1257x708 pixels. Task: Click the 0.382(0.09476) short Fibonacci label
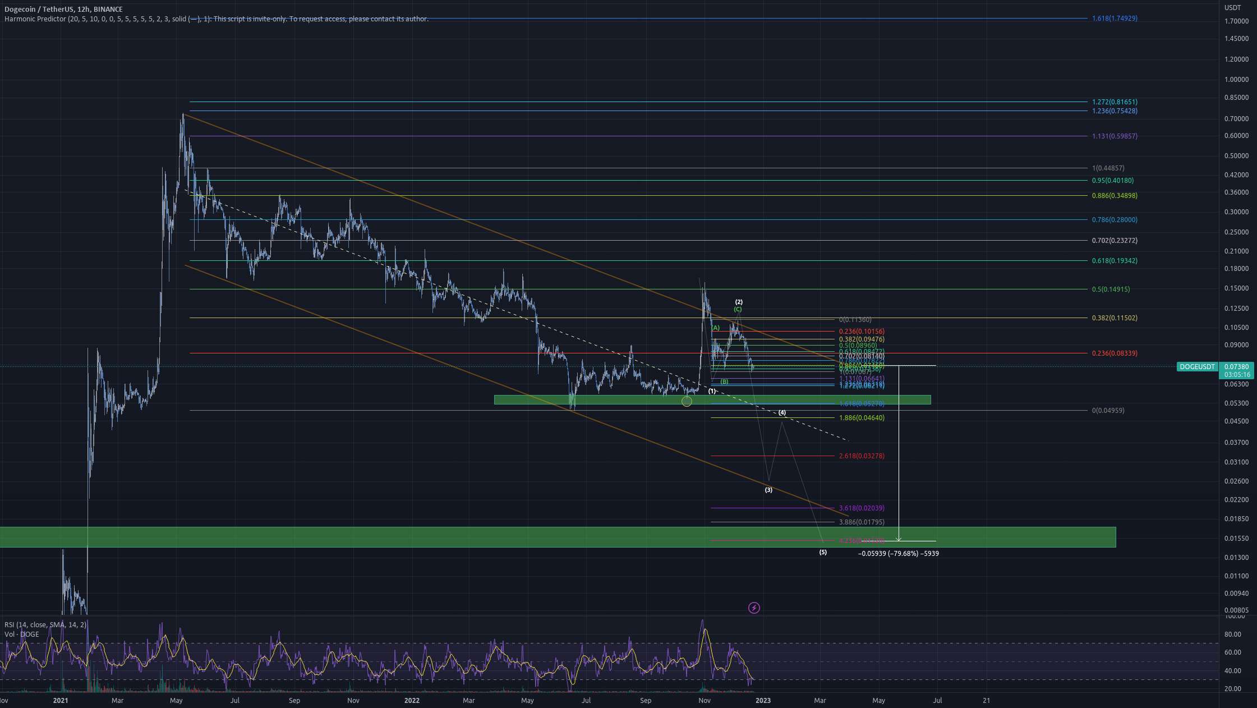coord(862,339)
